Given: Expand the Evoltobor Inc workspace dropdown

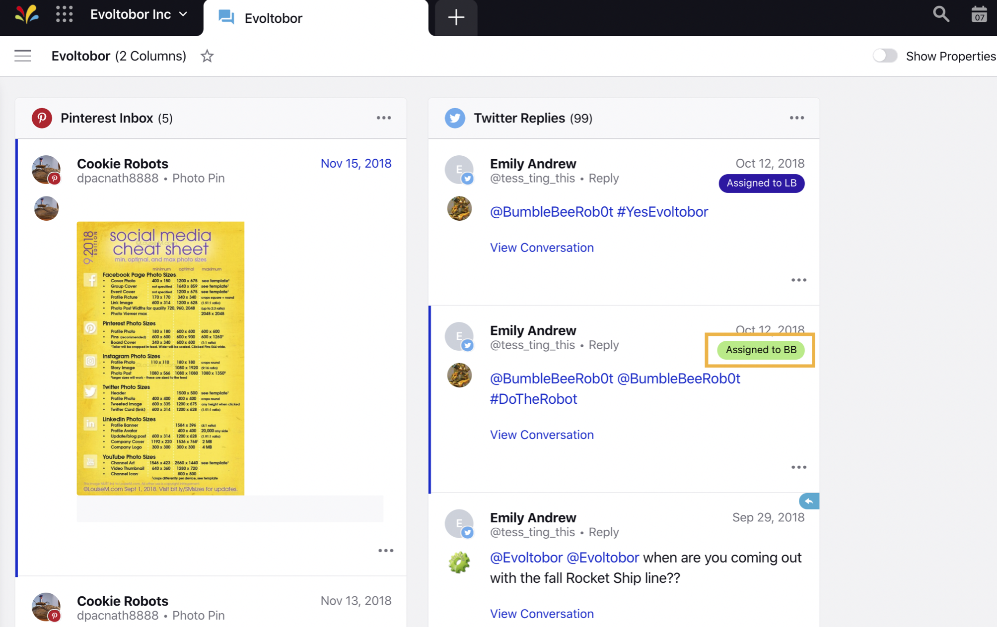Looking at the screenshot, I should [139, 14].
